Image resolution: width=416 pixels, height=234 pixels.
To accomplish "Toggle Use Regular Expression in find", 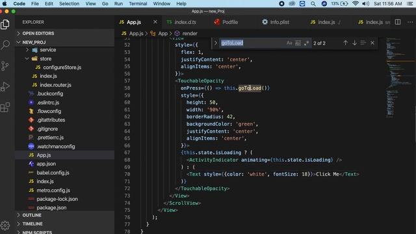I will tap(306, 43).
